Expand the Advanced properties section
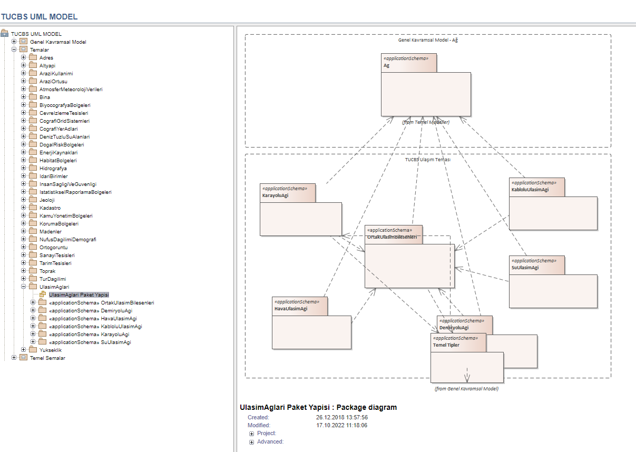The width and height of the screenshot is (636, 452). 252,442
